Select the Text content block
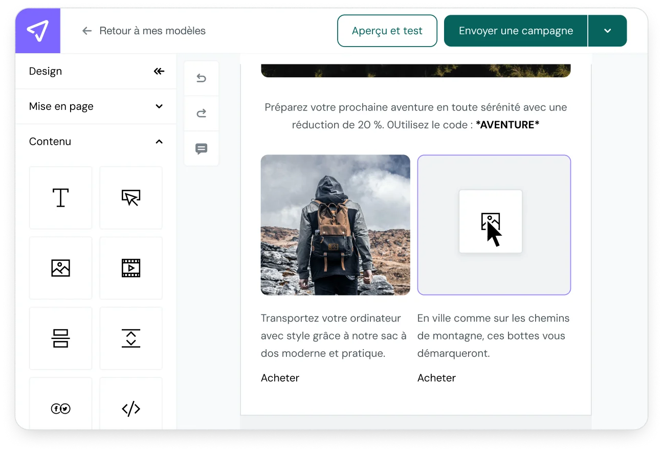 coord(60,197)
